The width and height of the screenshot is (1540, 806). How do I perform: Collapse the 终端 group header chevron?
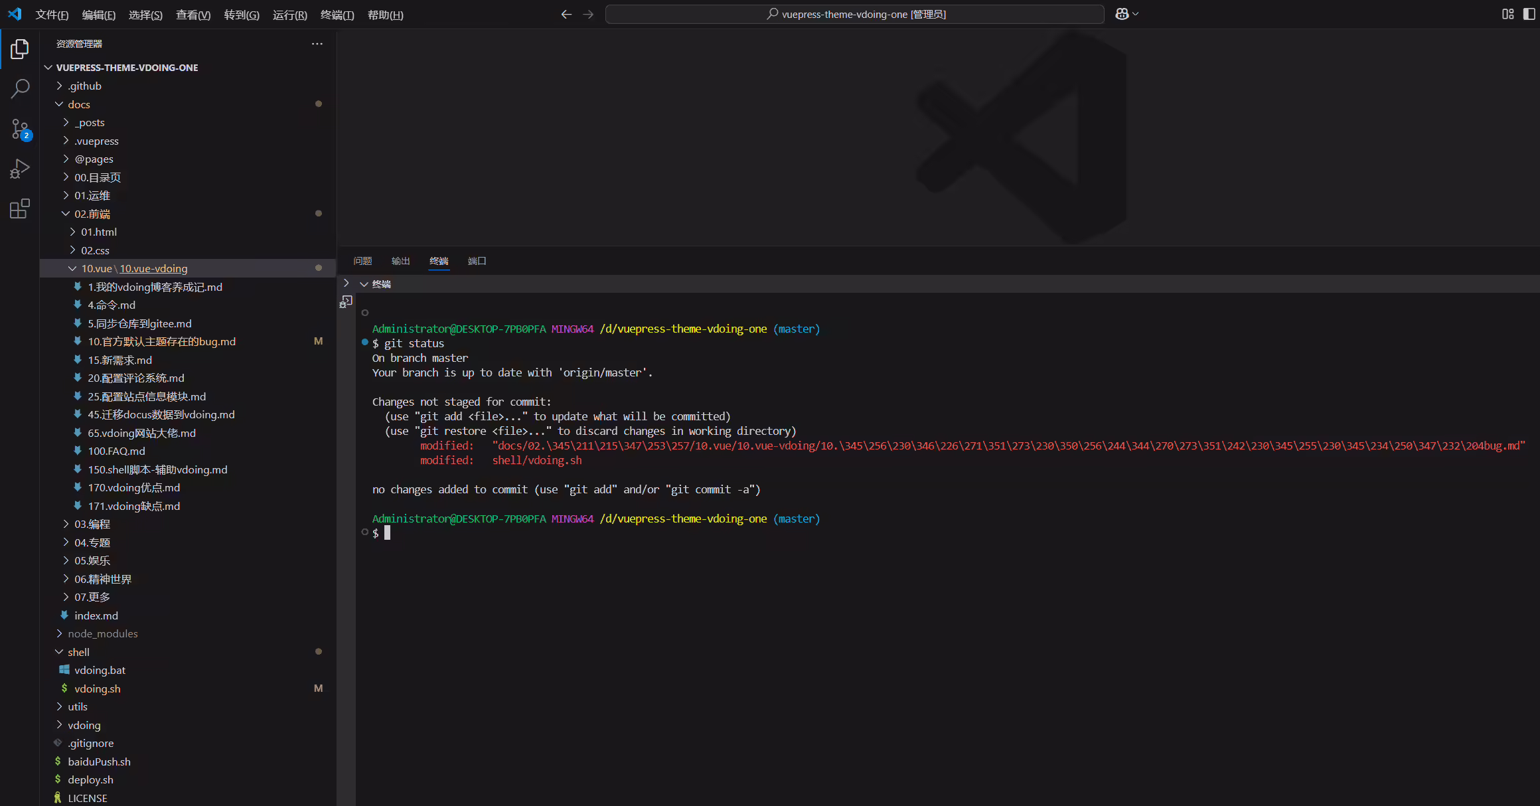click(364, 284)
